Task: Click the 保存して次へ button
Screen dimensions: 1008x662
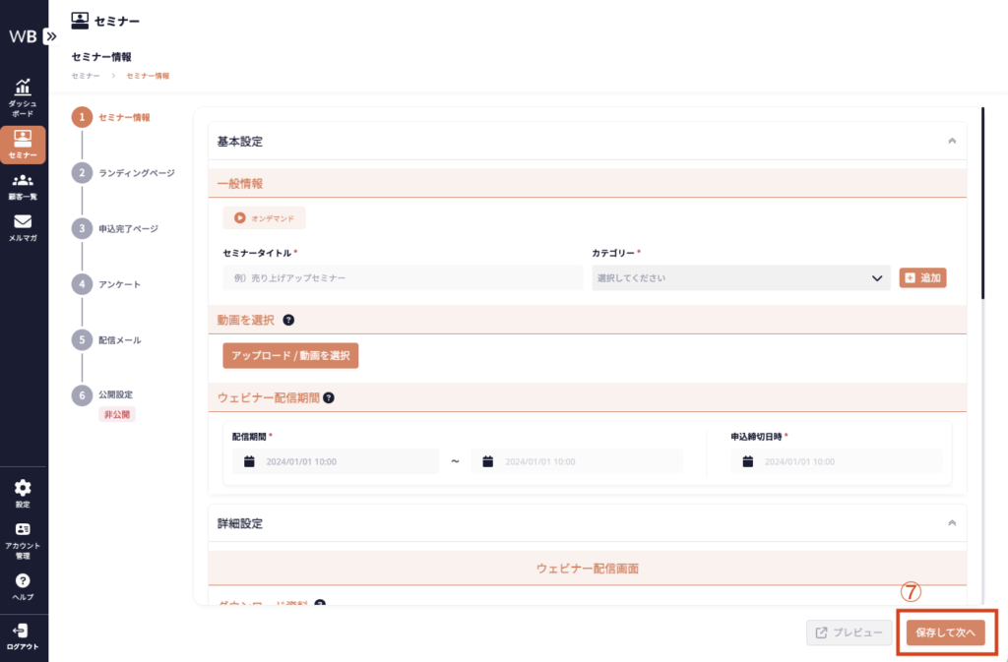Action: point(945,632)
